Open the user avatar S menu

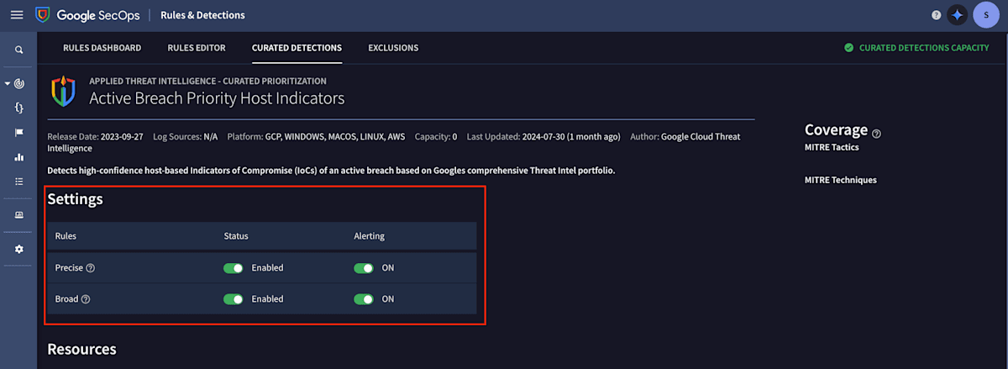tap(985, 15)
